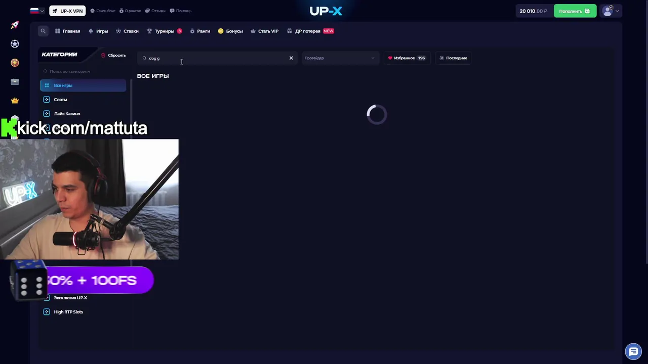Open the 'Игры' games menu item
This screenshot has height=364, width=648.
point(98,31)
